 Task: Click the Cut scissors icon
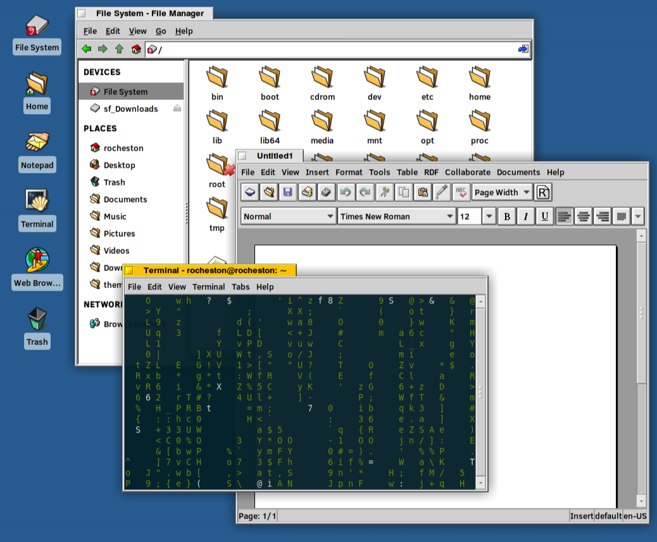(x=384, y=192)
